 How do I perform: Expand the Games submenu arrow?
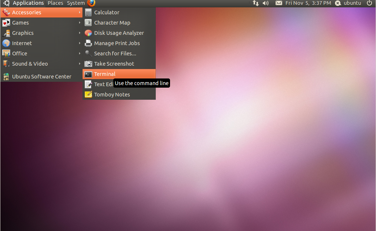click(x=80, y=23)
